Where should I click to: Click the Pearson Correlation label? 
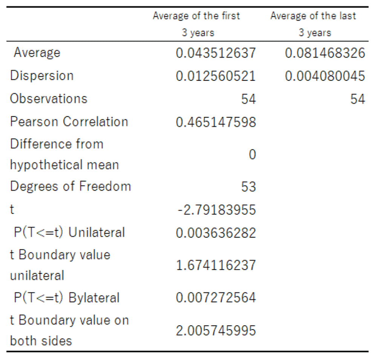[69, 122]
